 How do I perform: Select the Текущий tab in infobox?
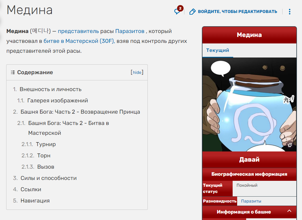[218, 50]
